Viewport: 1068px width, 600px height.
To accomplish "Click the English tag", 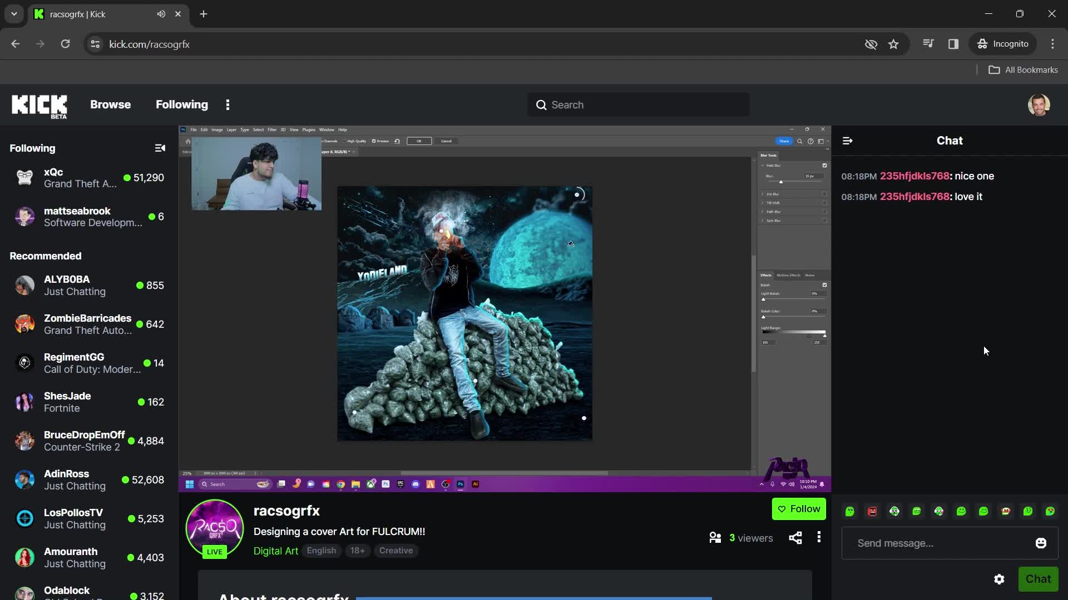I will point(322,551).
